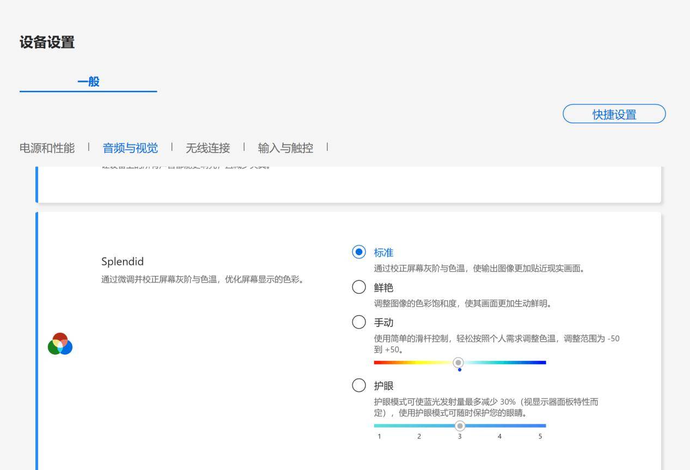Screen dimensions: 690x470
Task: Open the 无线连接 section
Action: 207,148
